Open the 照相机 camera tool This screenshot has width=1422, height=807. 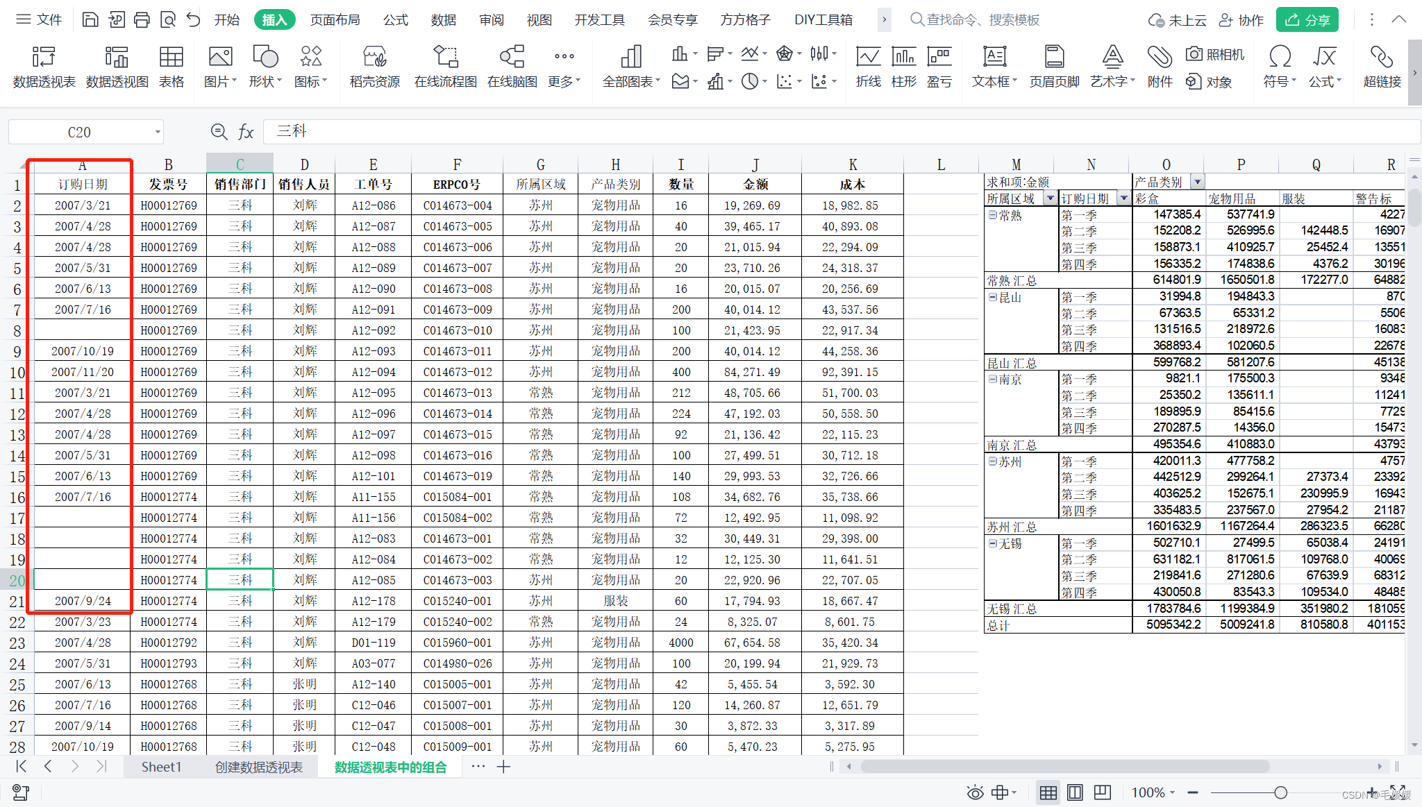[x=1214, y=54]
